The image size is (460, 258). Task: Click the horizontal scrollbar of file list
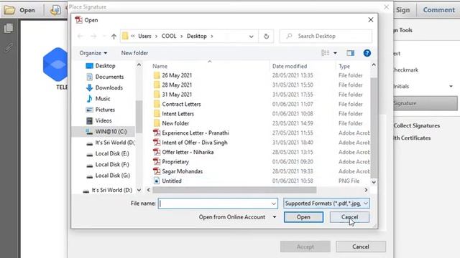pyautogui.click(x=234, y=190)
